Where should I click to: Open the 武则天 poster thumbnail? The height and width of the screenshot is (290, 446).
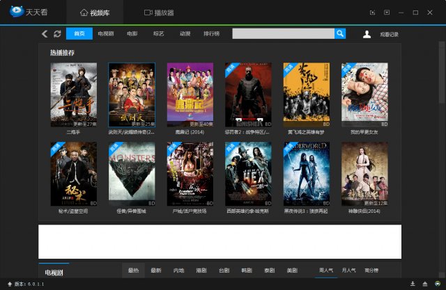132,95
